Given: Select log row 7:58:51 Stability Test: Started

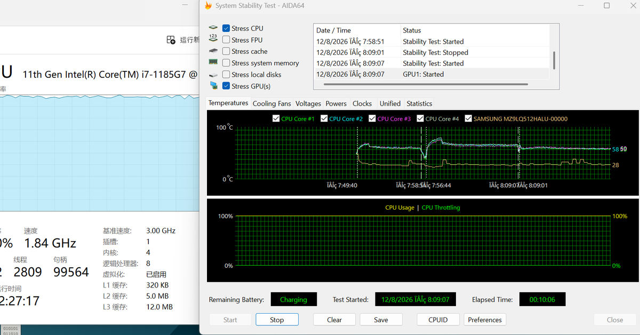Looking at the screenshot, I should point(432,42).
